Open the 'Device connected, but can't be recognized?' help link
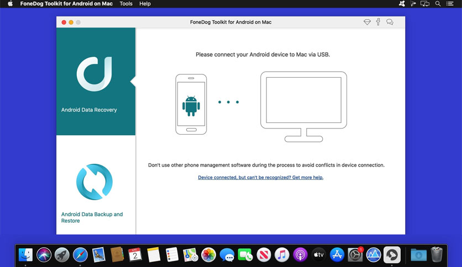This screenshot has height=267, width=462. (x=260, y=177)
